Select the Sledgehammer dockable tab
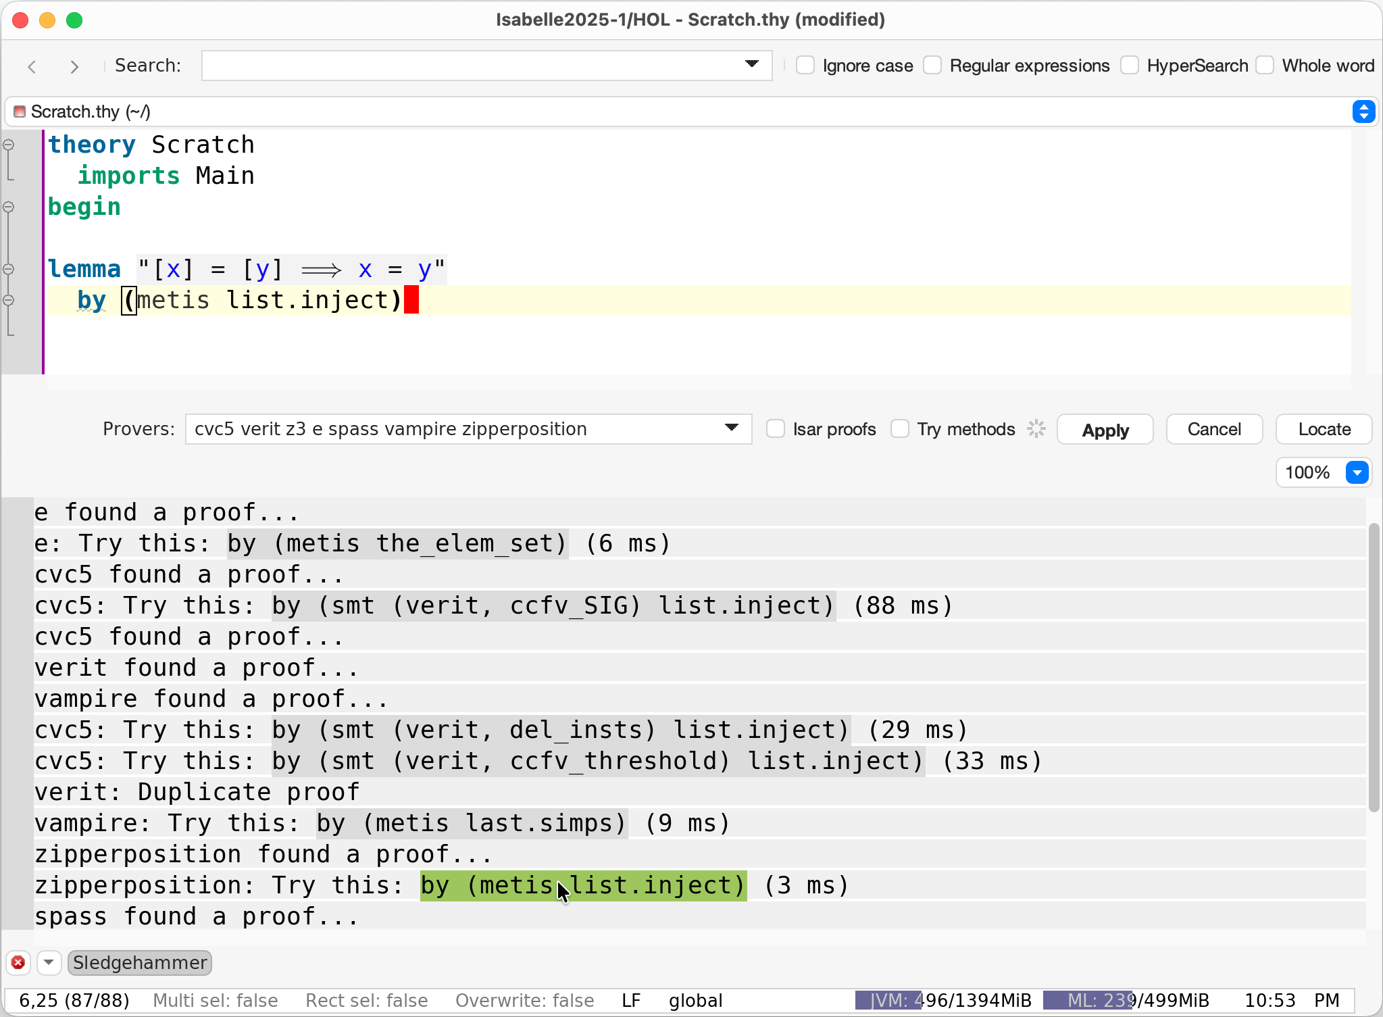Image resolution: width=1383 pixels, height=1017 pixels. coord(140,962)
